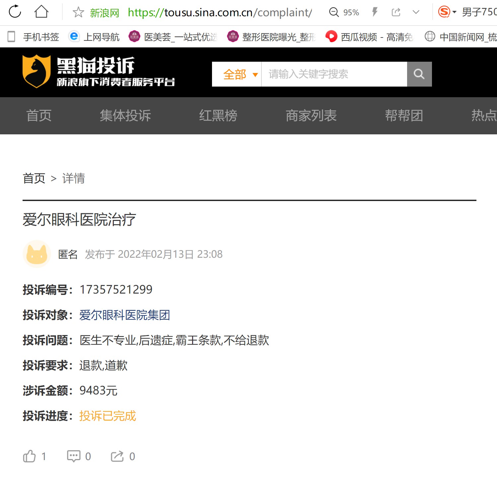Like the complaint with thumbs-up icon
Viewport: 497px width, 482px height.
[x=29, y=456]
